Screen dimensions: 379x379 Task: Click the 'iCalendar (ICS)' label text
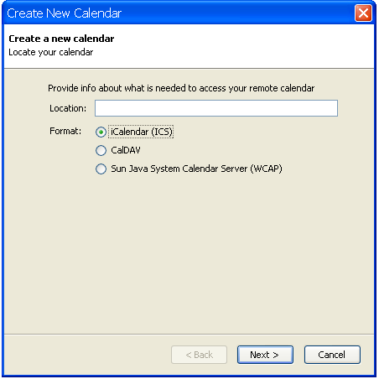click(x=142, y=132)
